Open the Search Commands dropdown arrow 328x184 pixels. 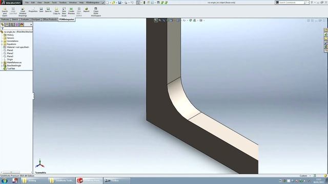coord(309,3)
